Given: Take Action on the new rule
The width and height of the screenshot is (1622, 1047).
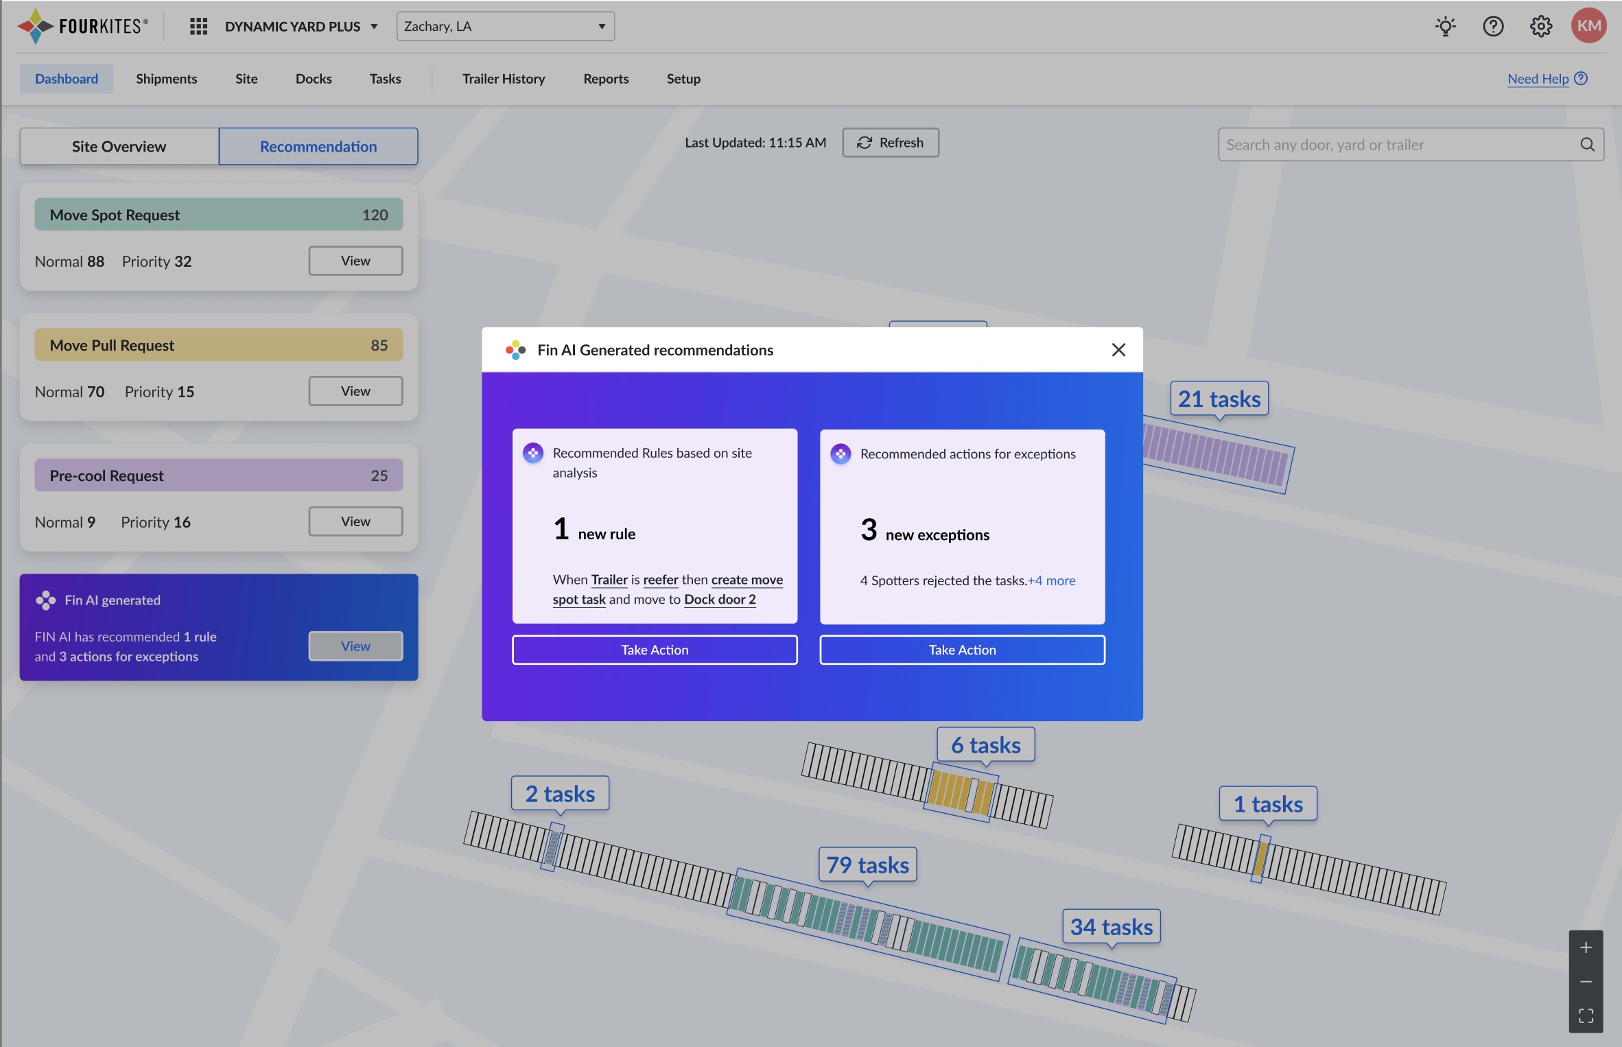Looking at the screenshot, I should [x=655, y=650].
